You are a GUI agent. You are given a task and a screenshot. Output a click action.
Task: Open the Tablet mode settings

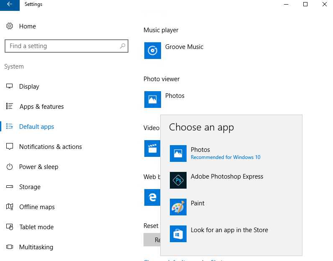coord(36,227)
